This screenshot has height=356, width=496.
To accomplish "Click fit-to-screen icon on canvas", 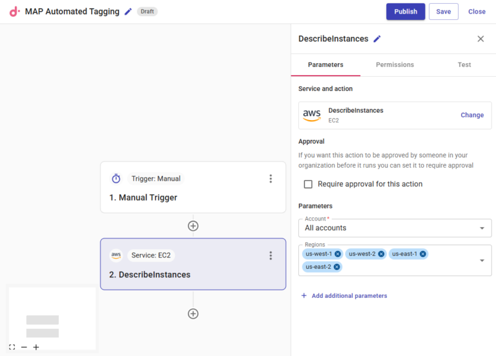I will 12,347.
